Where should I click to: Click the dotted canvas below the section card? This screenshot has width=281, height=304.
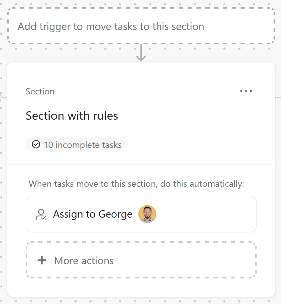click(141, 300)
